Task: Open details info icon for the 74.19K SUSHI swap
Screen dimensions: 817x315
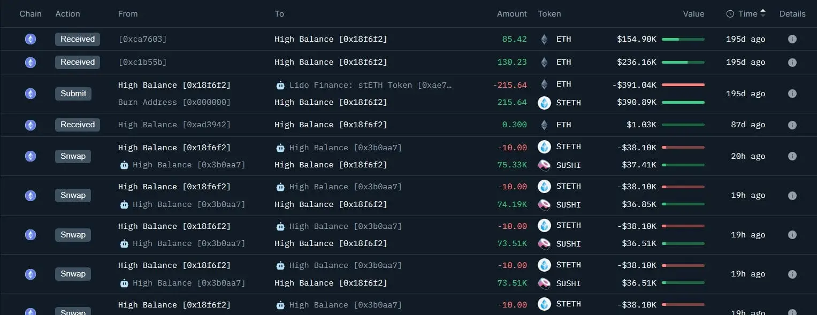Action: coord(792,195)
